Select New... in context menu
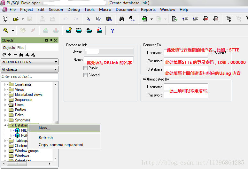This screenshot has width=248, height=169. click(x=64, y=128)
